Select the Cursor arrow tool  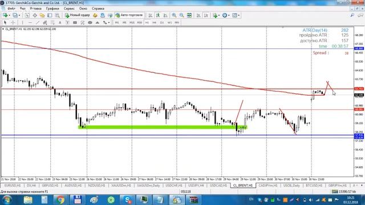(x=5, y=23)
